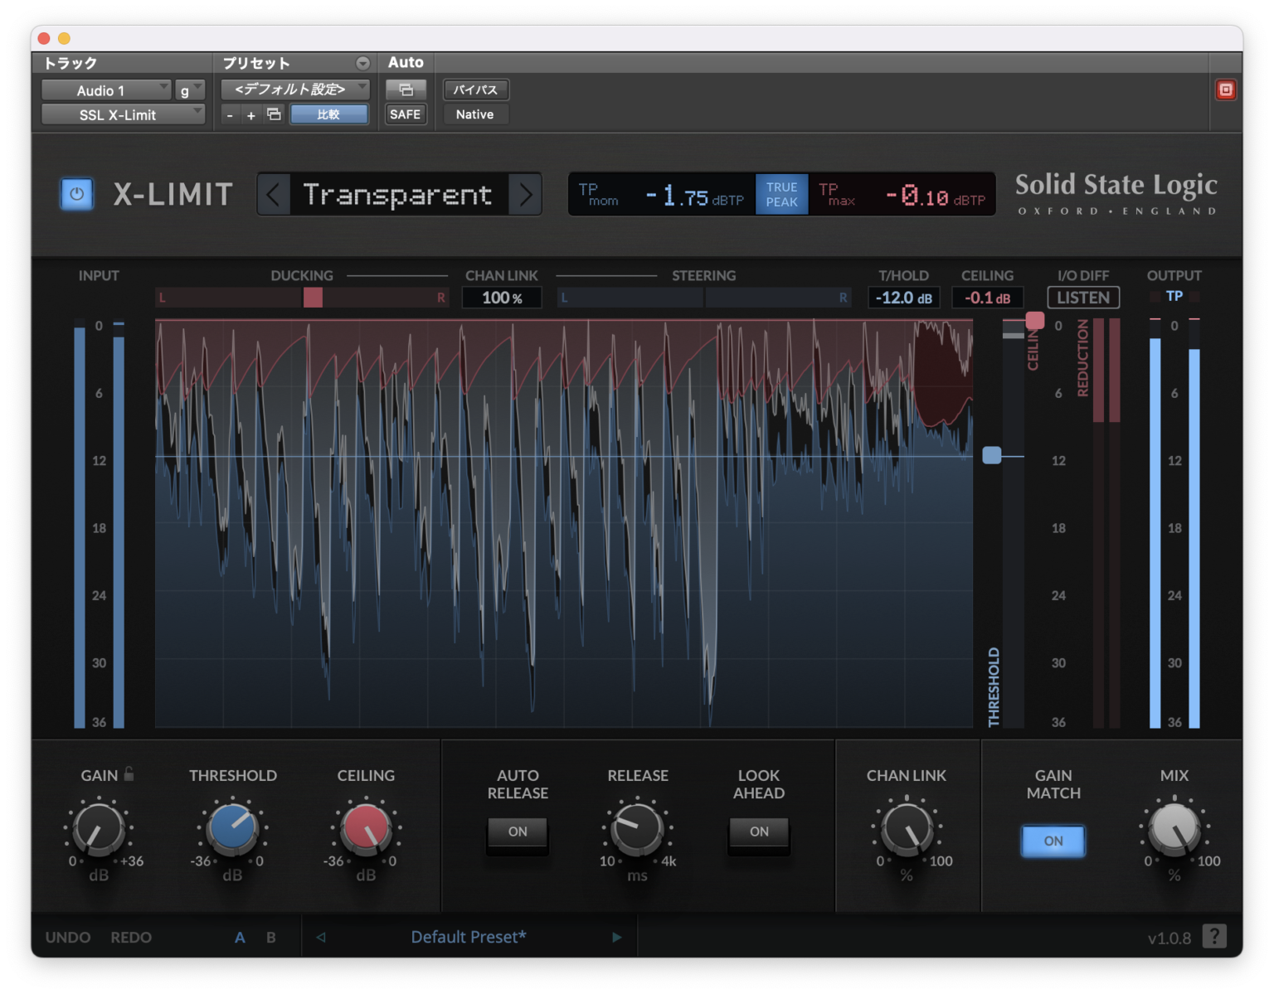Viewport: 1274px width, 994px height.
Task: Enable TRUE PEAK metering mode
Action: click(x=780, y=194)
